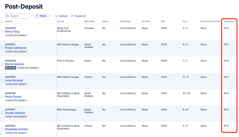This screenshot has width=239, height=137.
Task: Sort by the Nationality column header
Action: point(90,21)
